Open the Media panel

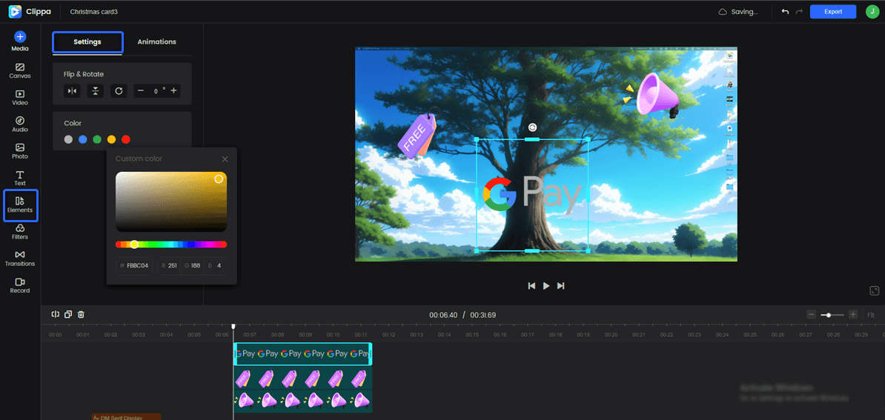pyautogui.click(x=20, y=41)
